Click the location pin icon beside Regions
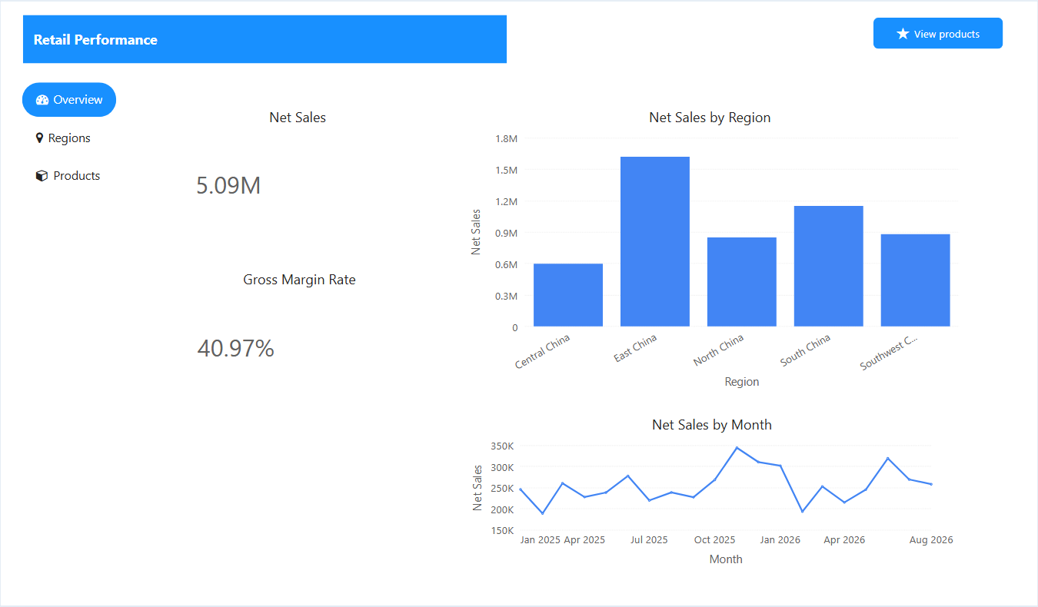The height and width of the screenshot is (607, 1038). coord(39,138)
